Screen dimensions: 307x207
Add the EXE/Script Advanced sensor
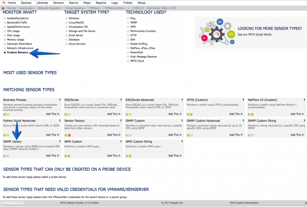175,114
